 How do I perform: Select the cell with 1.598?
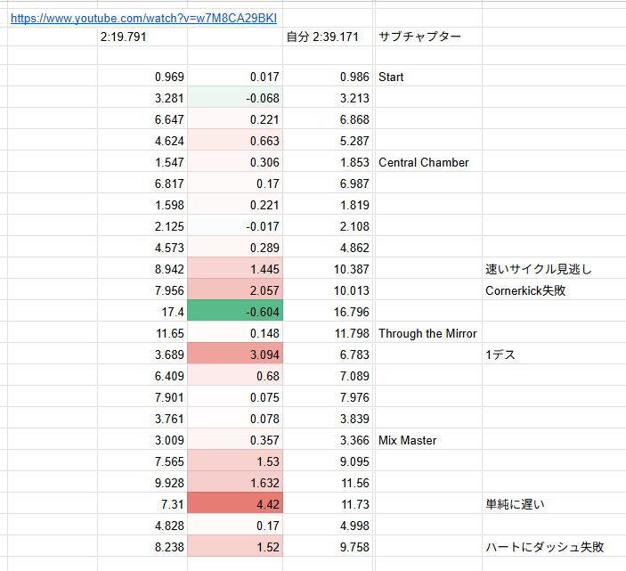142,205
